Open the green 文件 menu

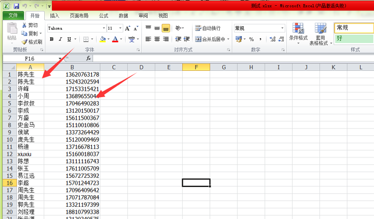click(x=13, y=16)
